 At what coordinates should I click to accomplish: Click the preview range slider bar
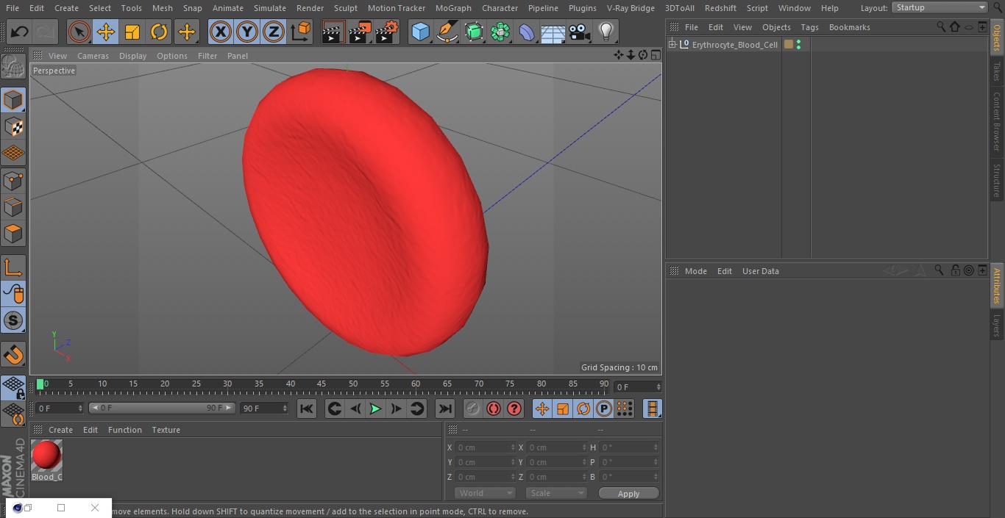162,408
